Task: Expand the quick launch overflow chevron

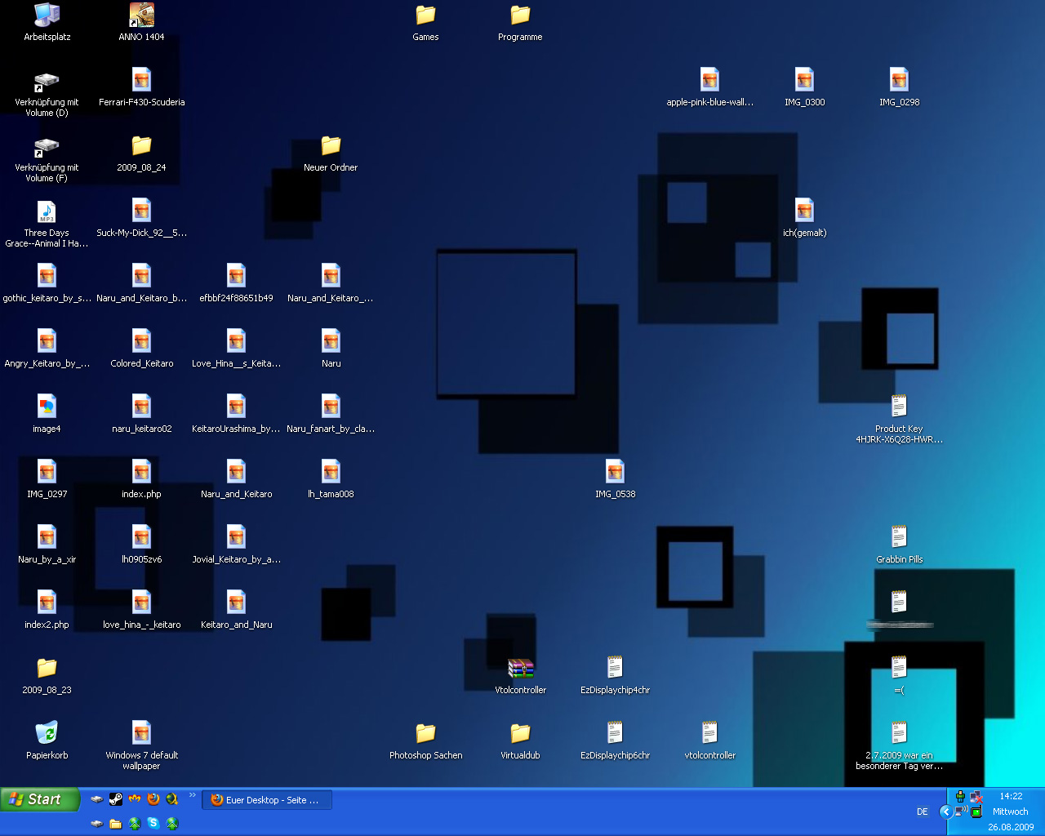Action: click(x=193, y=795)
